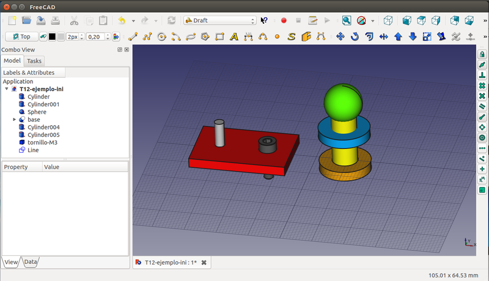This screenshot has height=281, width=489.
Task: Collapse the T12-ejemplo-ini document tree
Action: [7, 89]
